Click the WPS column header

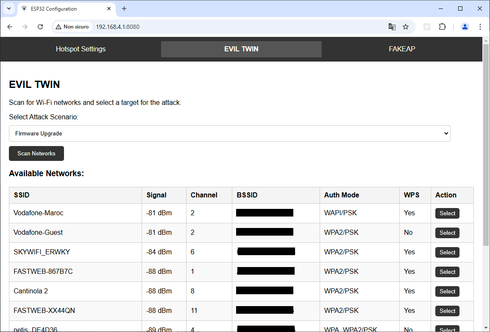coord(415,195)
